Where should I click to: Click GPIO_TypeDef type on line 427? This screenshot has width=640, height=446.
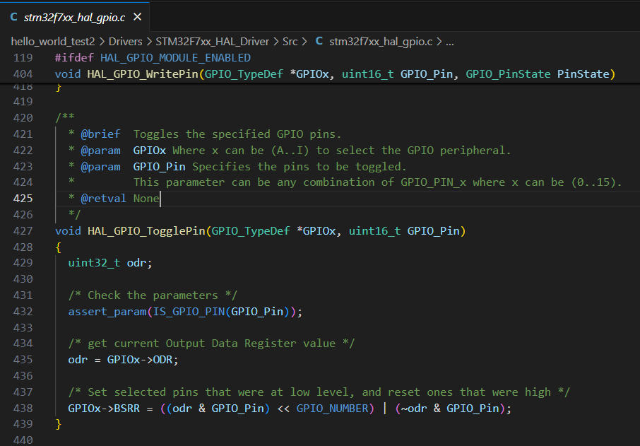tap(251, 231)
